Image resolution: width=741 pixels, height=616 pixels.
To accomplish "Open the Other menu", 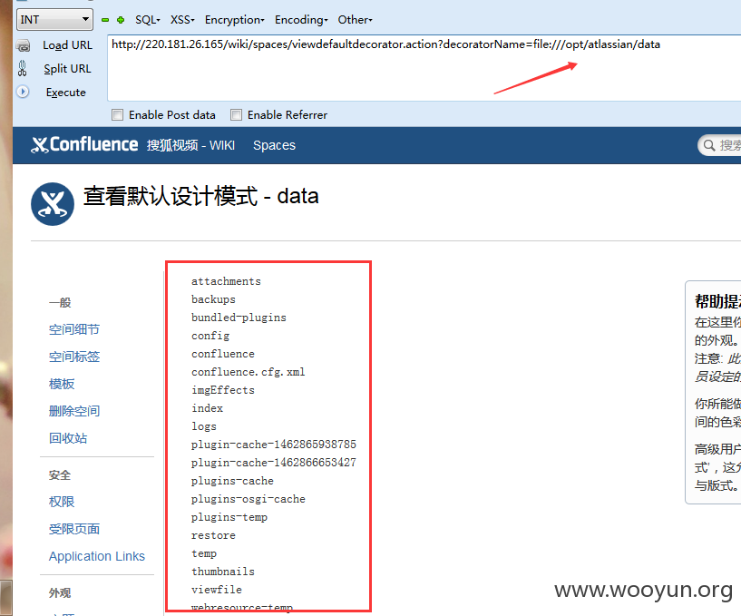I will (355, 20).
